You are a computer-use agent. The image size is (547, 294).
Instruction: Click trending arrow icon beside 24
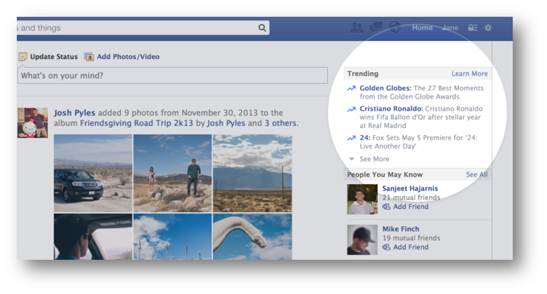click(x=351, y=138)
